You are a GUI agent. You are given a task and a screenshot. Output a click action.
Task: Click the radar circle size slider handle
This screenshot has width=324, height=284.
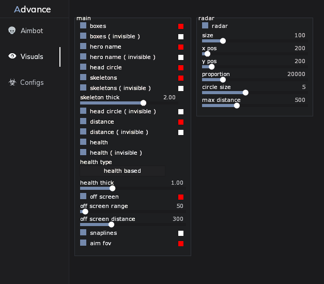coord(245,93)
